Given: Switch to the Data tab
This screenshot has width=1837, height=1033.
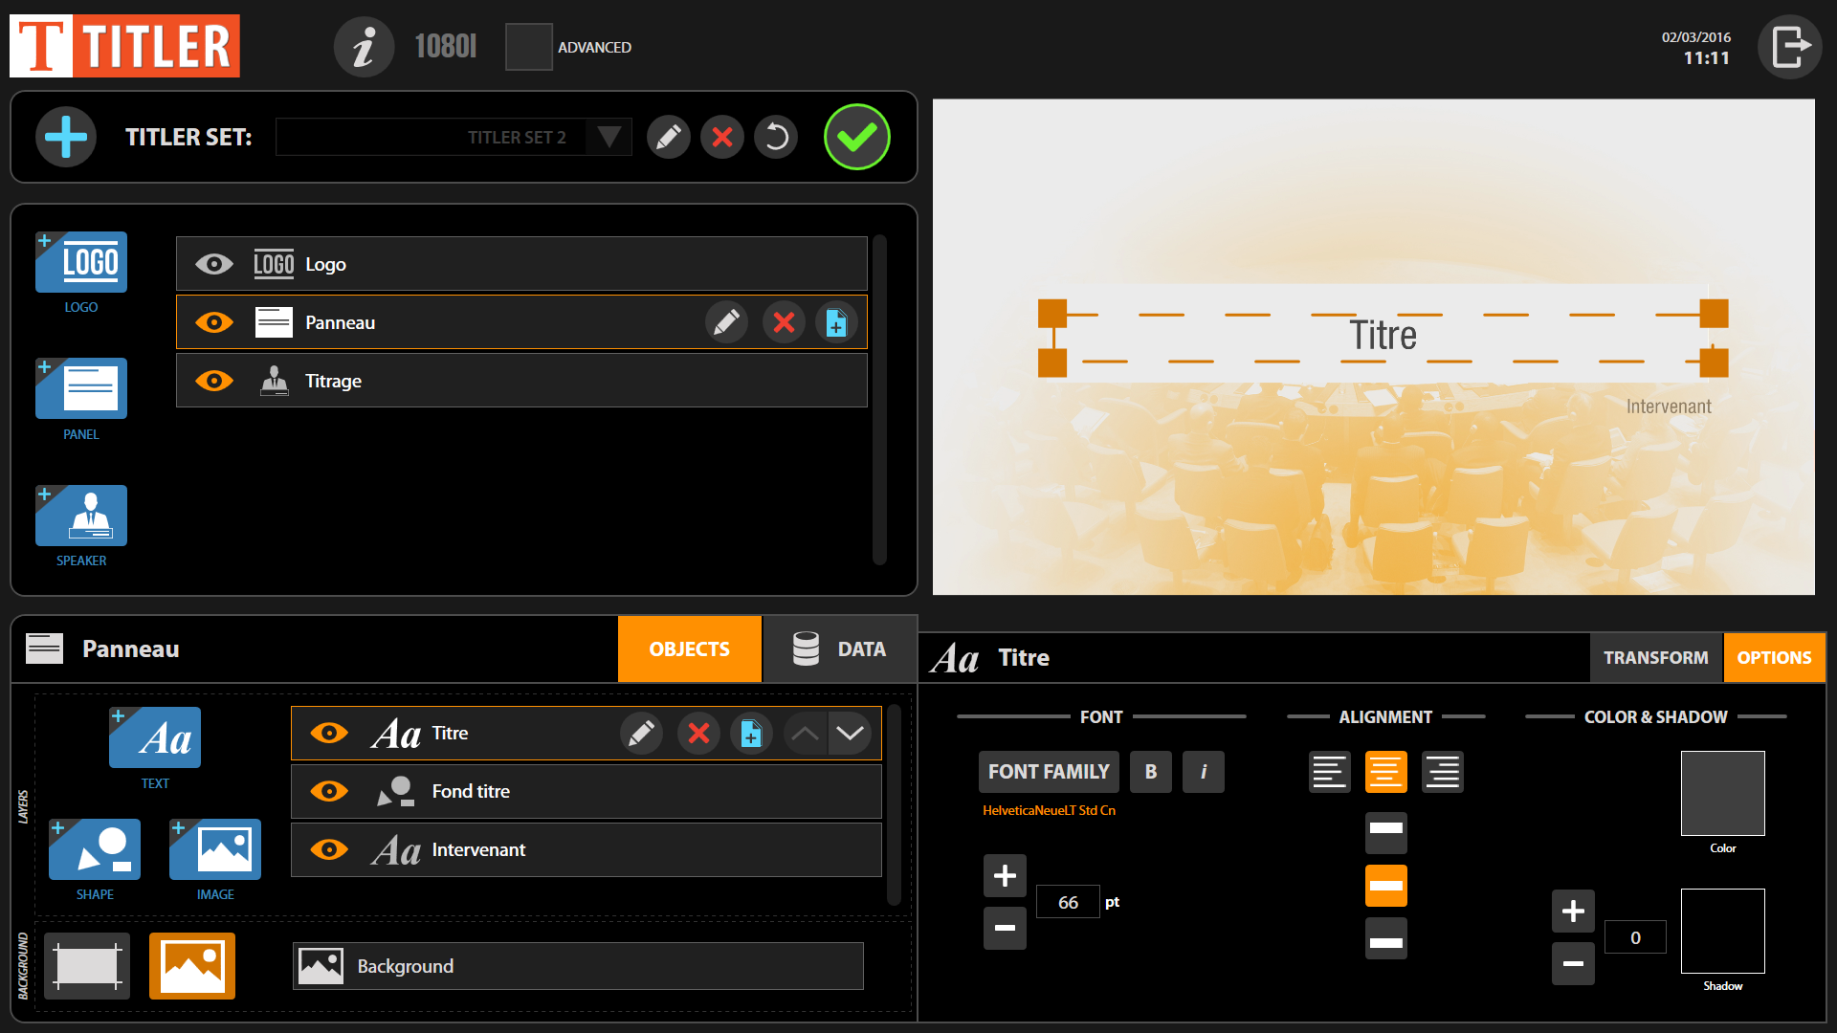Looking at the screenshot, I should [839, 649].
